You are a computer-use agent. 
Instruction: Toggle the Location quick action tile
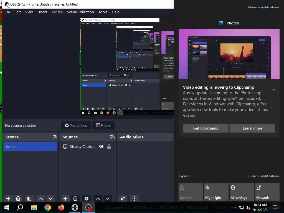pyautogui.click(x=191, y=192)
